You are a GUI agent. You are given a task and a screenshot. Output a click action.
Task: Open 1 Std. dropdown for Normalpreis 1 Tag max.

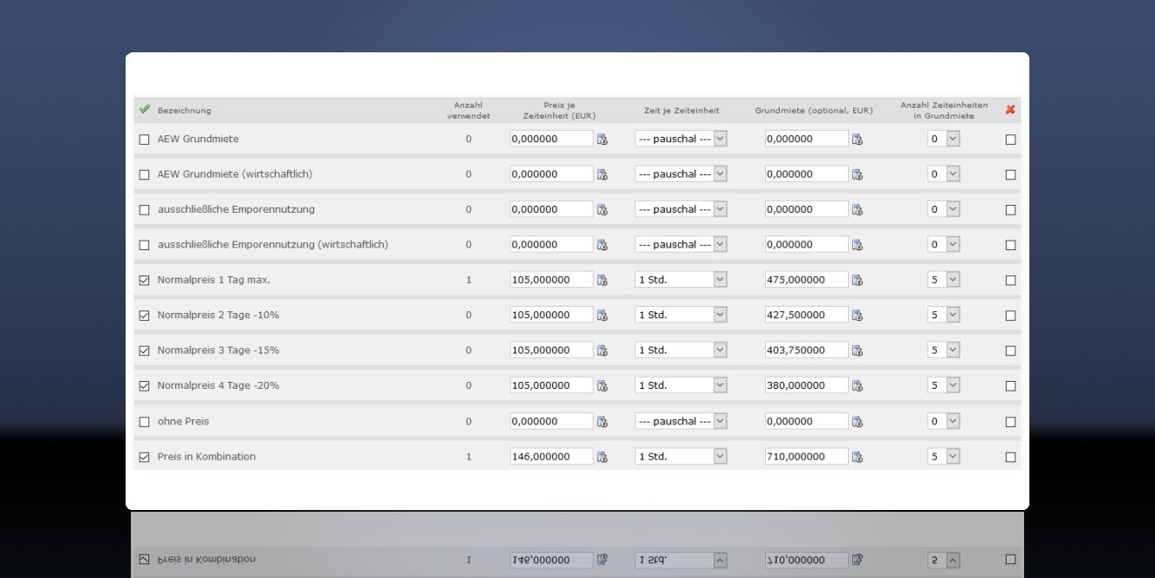pyautogui.click(x=681, y=280)
